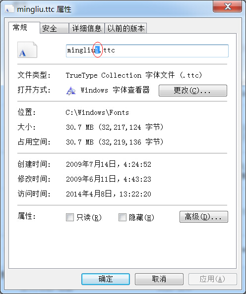Click the TrueType Collection file type text
This screenshot has width=246, height=294.
click(133, 75)
